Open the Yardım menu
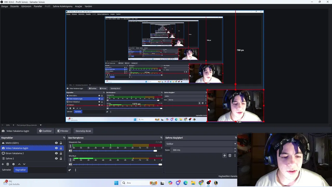The width and height of the screenshot is (332, 187). click(x=88, y=6)
